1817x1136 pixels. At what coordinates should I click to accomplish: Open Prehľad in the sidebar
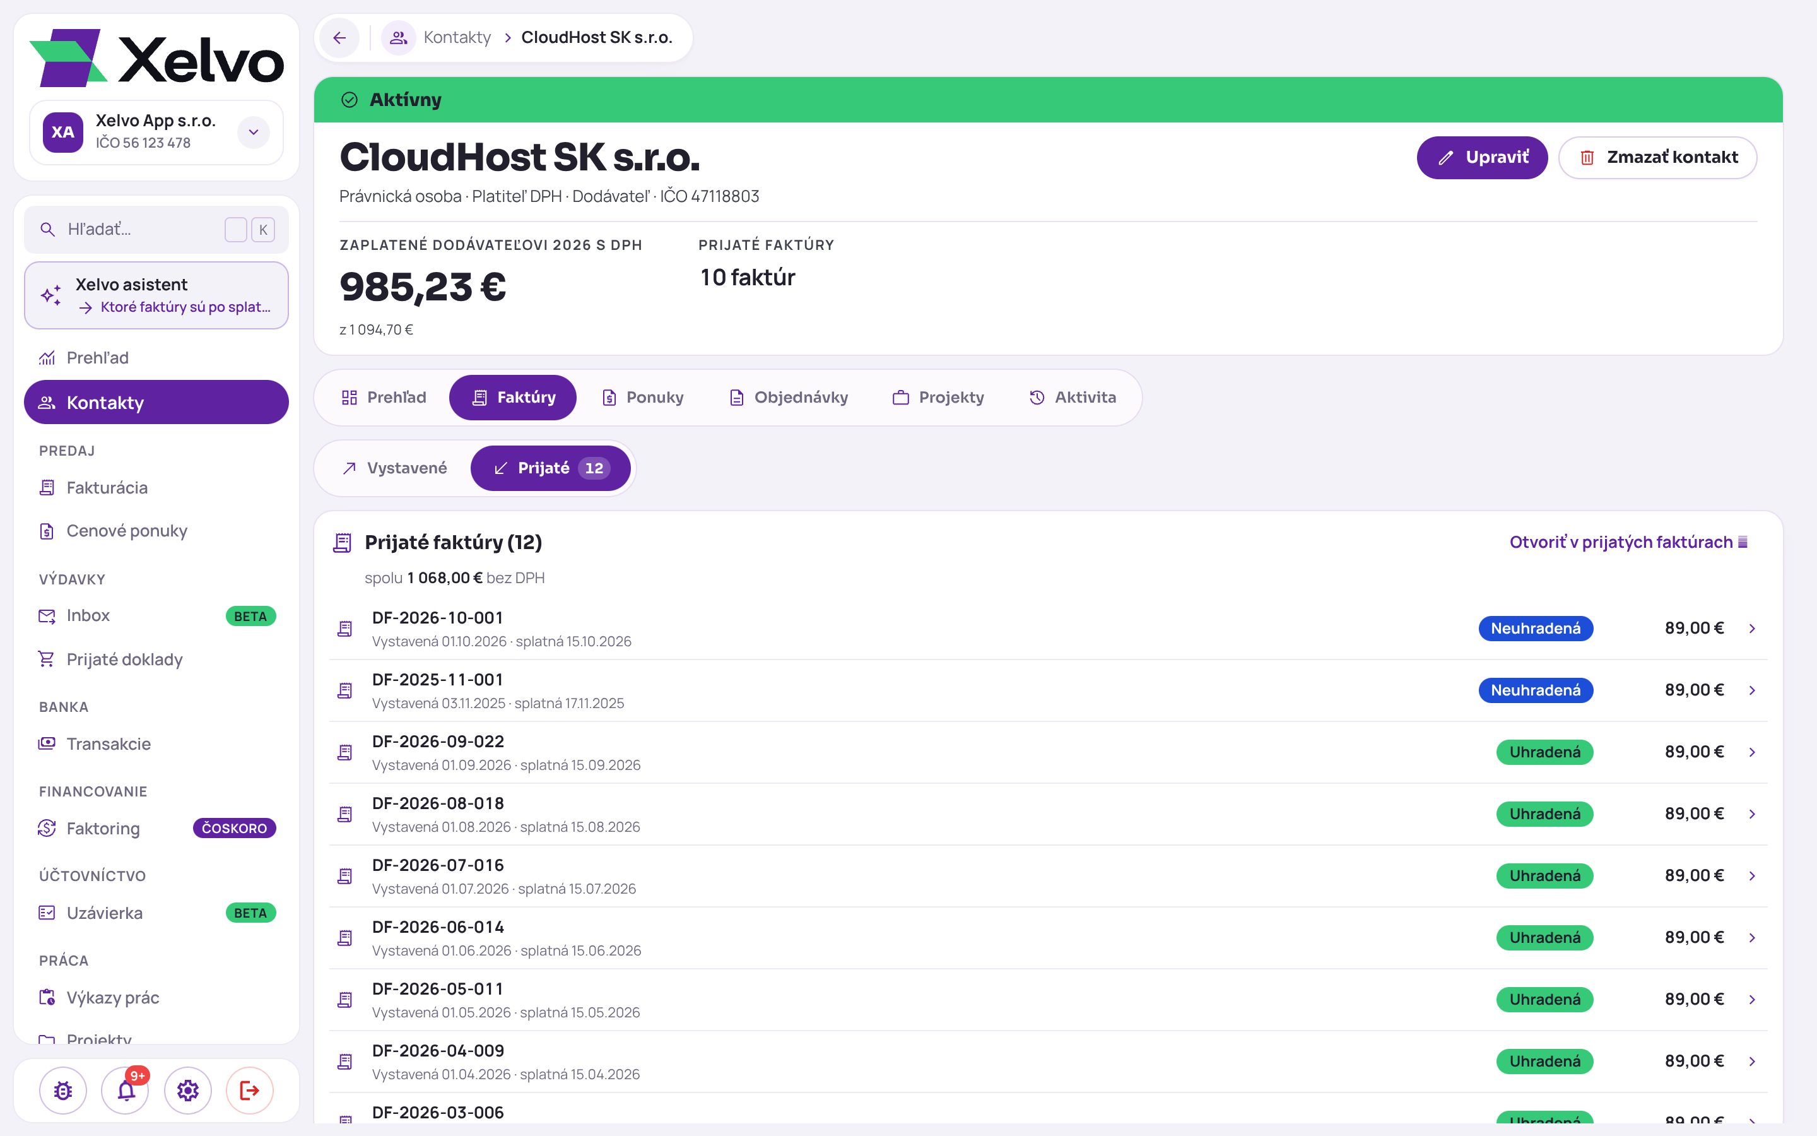[156, 358]
